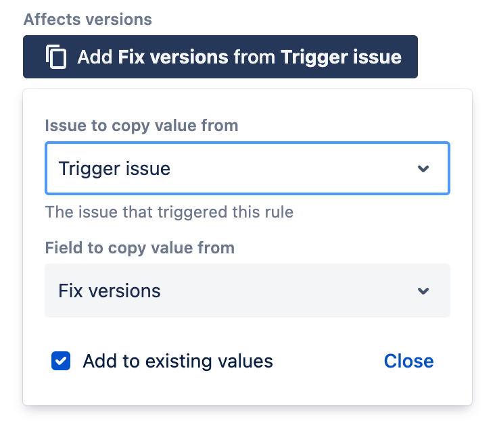Image resolution: width=495 pixels, height=427 pixels.
Task: Click the selected 'Trigger issue' value text
Action: click(114, 169)
